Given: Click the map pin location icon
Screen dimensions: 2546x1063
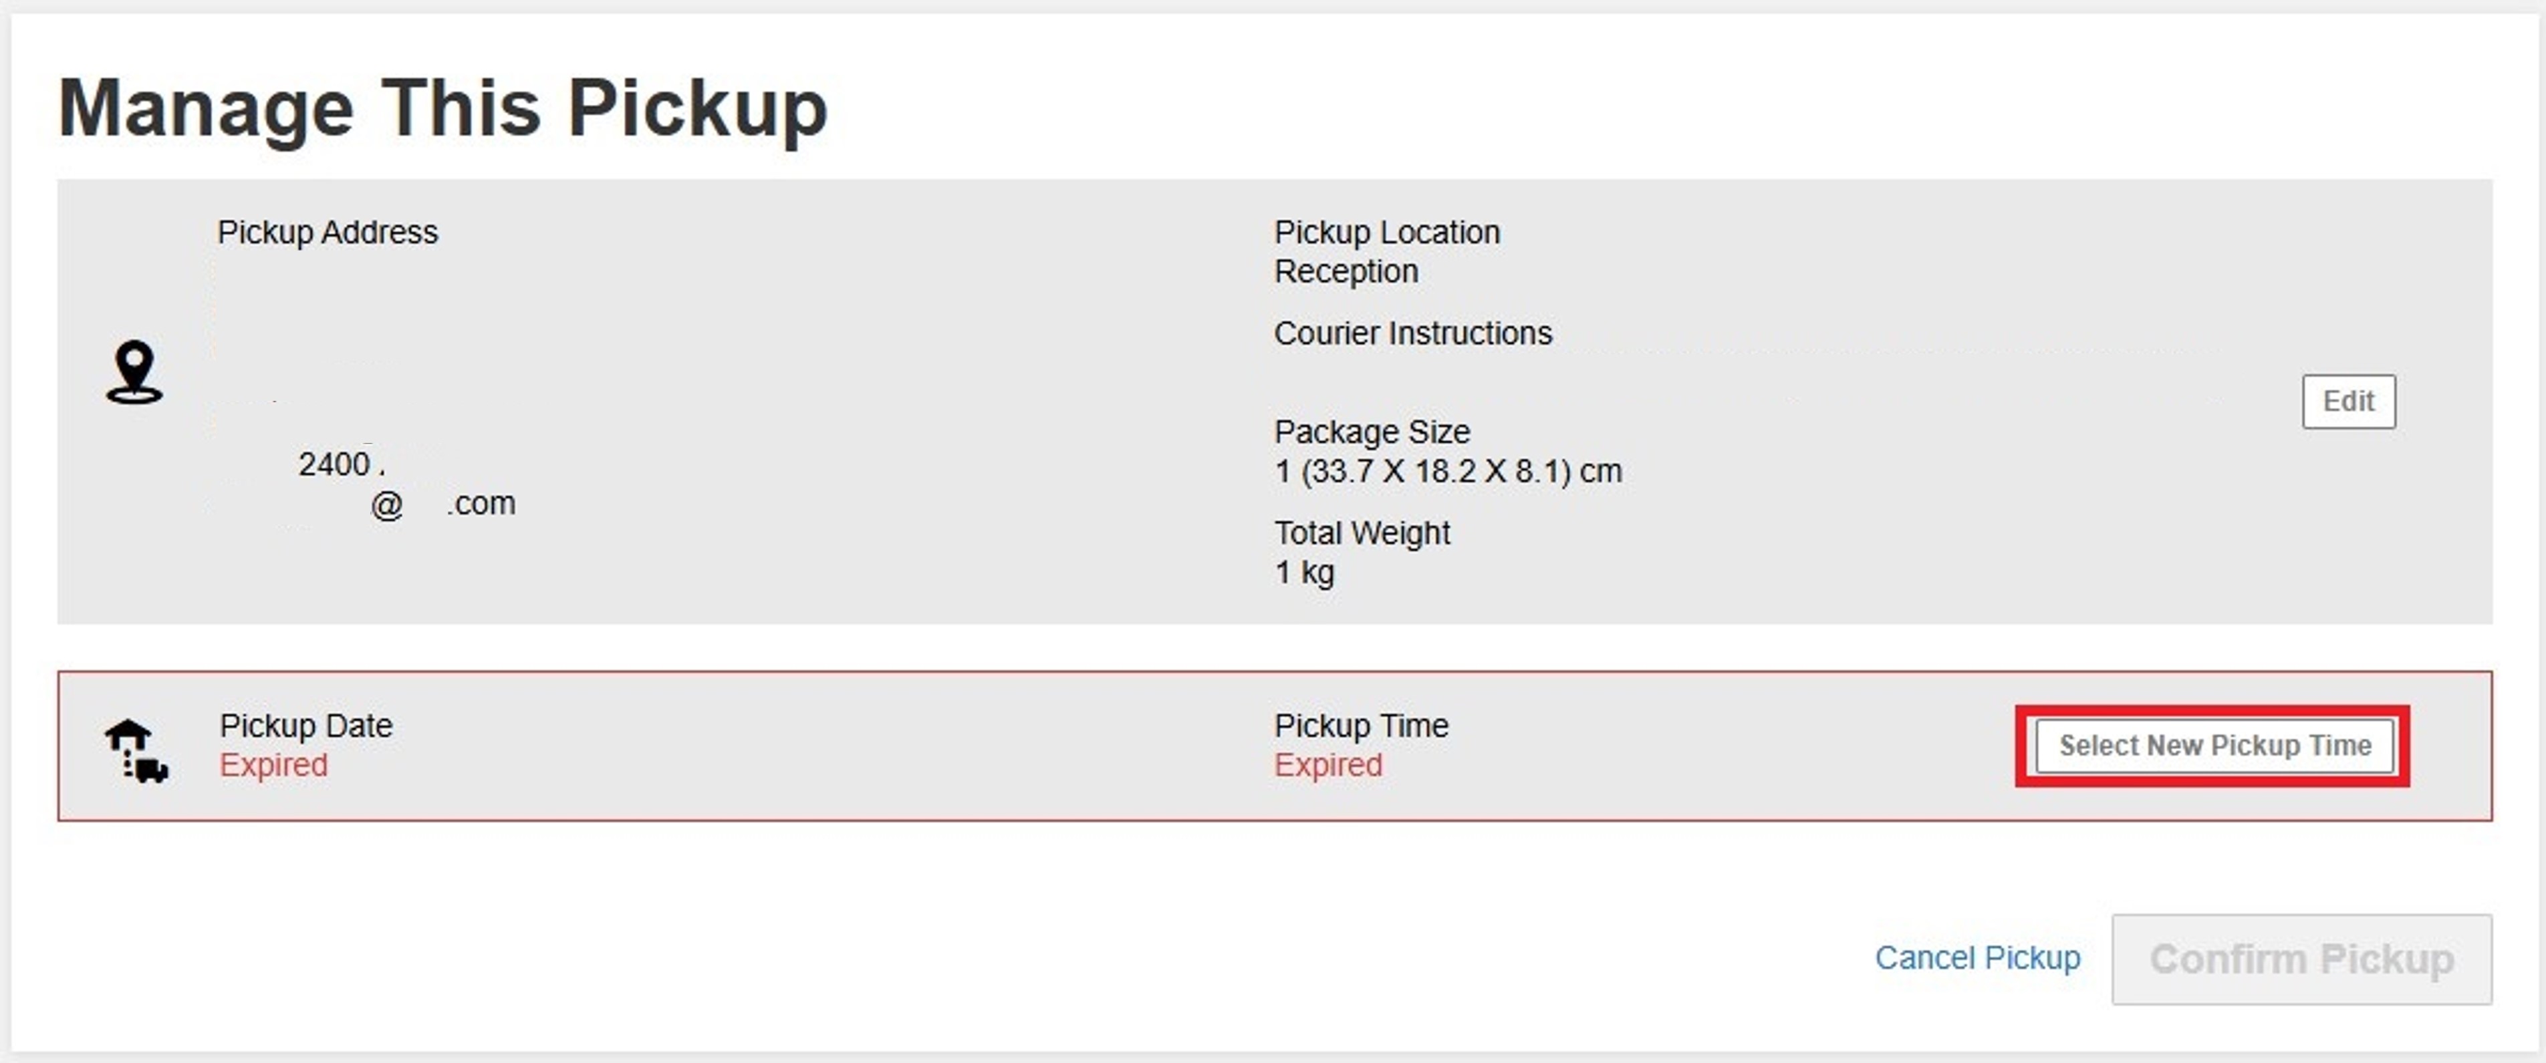Looking at the screenshot, I should [134, 372].
